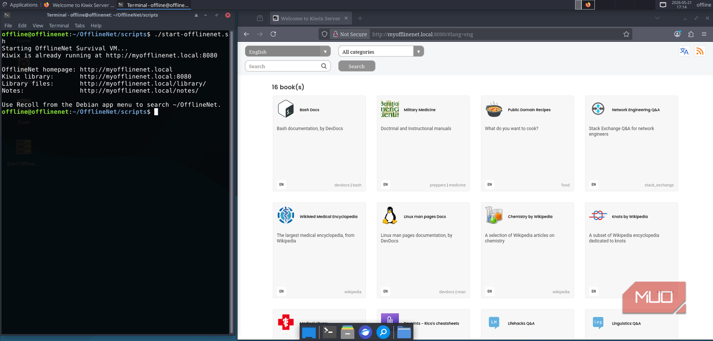Reload the Kiwix page
The image size is (713, 341).
click(x=273, y=34)
